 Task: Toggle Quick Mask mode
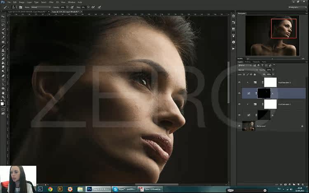(x=3, y=109)
